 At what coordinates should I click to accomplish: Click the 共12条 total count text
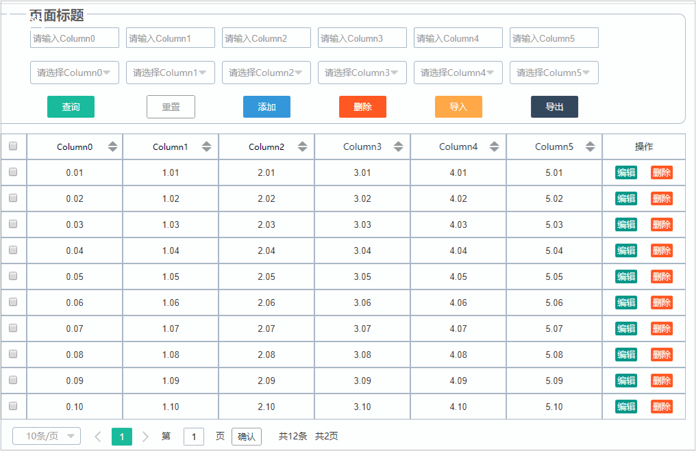point(293,437)
